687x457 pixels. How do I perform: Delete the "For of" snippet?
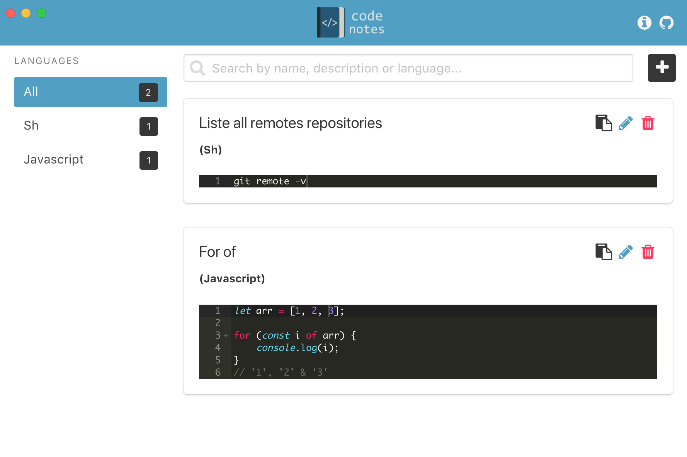(x=648, y=251)
